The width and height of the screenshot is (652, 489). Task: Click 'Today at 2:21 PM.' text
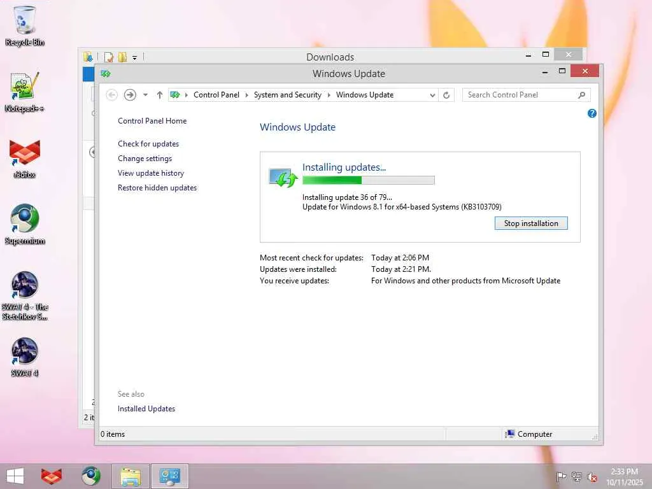click(401, 269)
